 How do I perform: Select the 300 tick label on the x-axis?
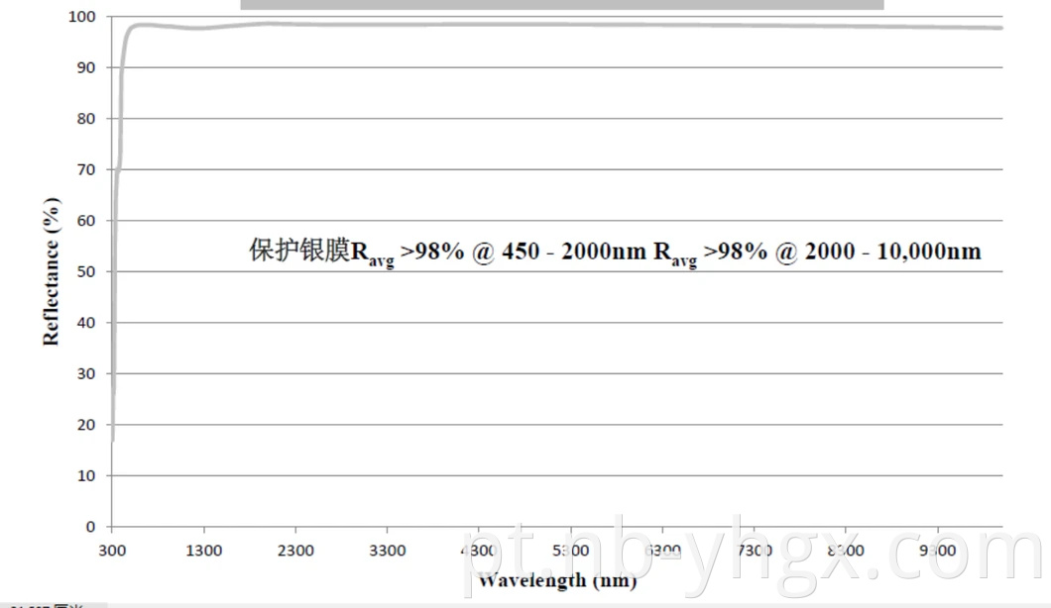(x=112, y=551)
